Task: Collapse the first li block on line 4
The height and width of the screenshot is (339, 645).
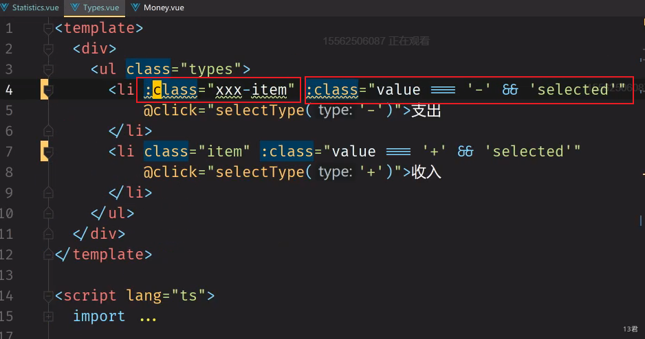Action: [48, 90]
